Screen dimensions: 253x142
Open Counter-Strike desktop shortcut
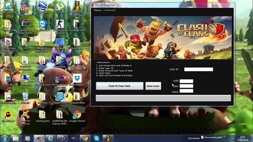point(60,27)
